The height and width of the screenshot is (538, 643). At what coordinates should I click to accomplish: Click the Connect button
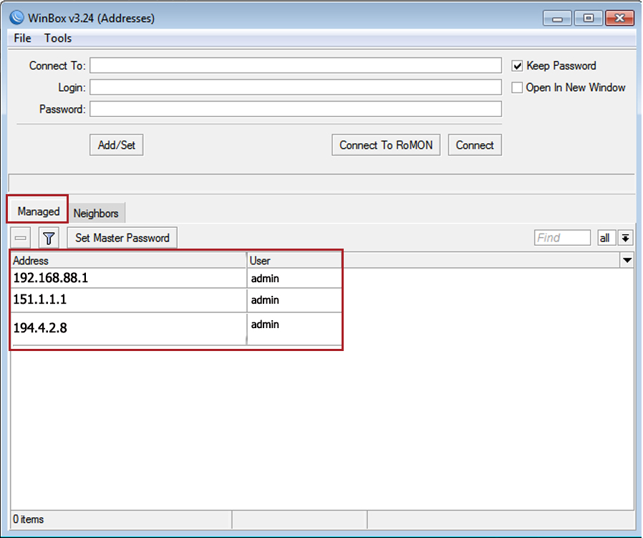(x=475, y=145)
